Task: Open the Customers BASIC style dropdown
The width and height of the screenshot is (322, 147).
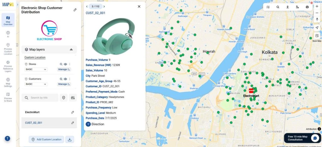Action: point(36,84)
